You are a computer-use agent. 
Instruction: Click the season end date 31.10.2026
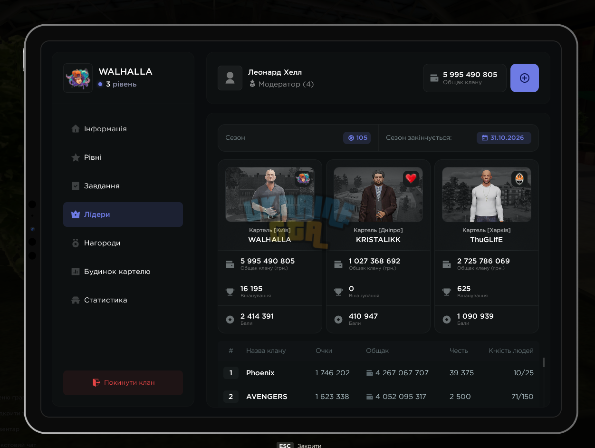pyautogui.click(x=504, y=138)
